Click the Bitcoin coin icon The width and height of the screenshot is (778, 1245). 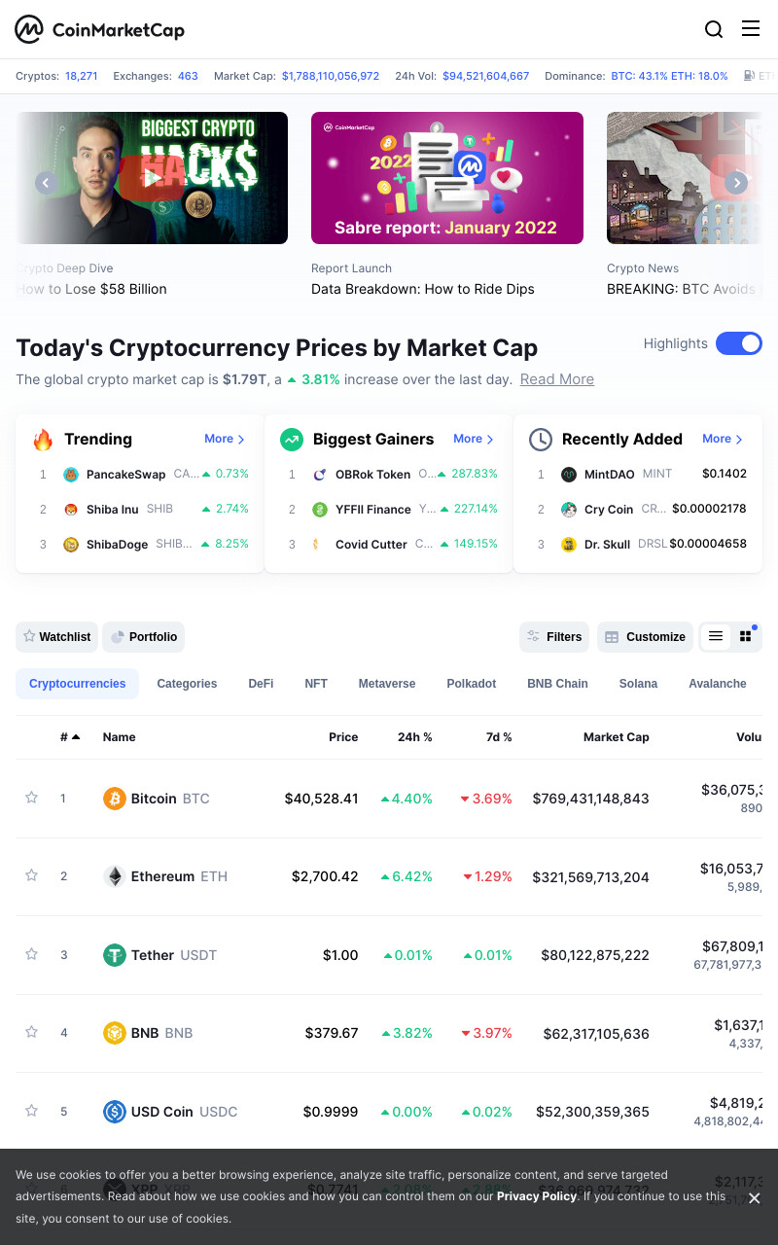tap(115, 799)
